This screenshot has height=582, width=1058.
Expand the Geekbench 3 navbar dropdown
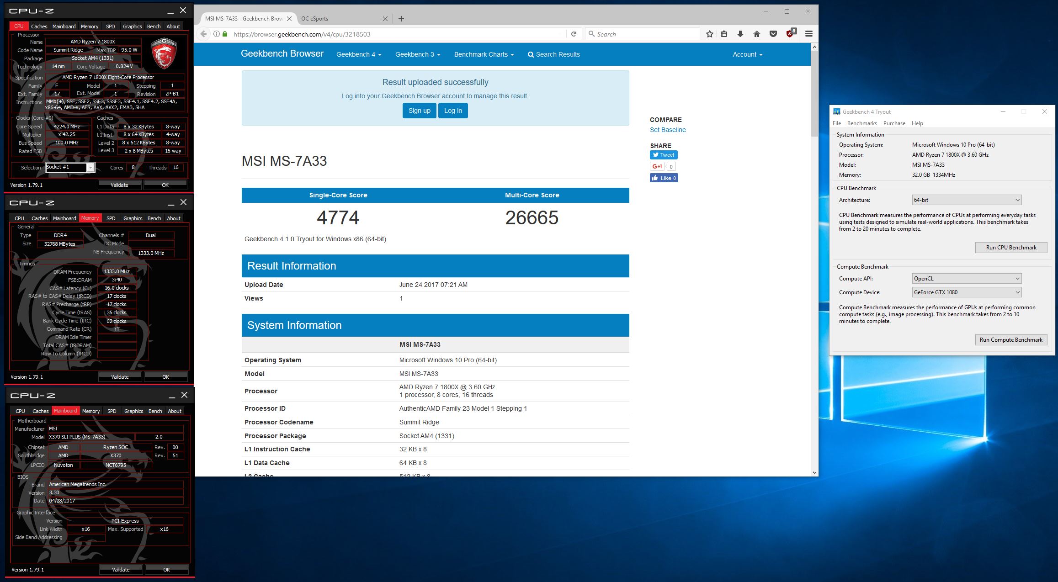(418, 54)
